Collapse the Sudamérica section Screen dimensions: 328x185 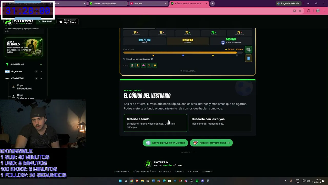point(41,64)
